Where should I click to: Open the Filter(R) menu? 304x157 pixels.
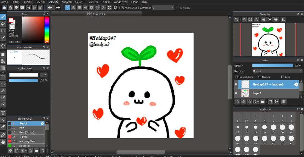click(40, 2)
